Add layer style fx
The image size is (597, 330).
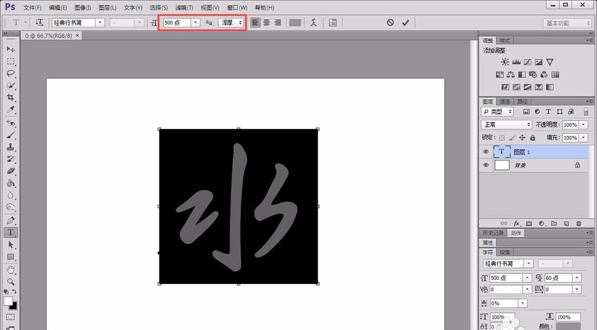(x=516, y=223)
